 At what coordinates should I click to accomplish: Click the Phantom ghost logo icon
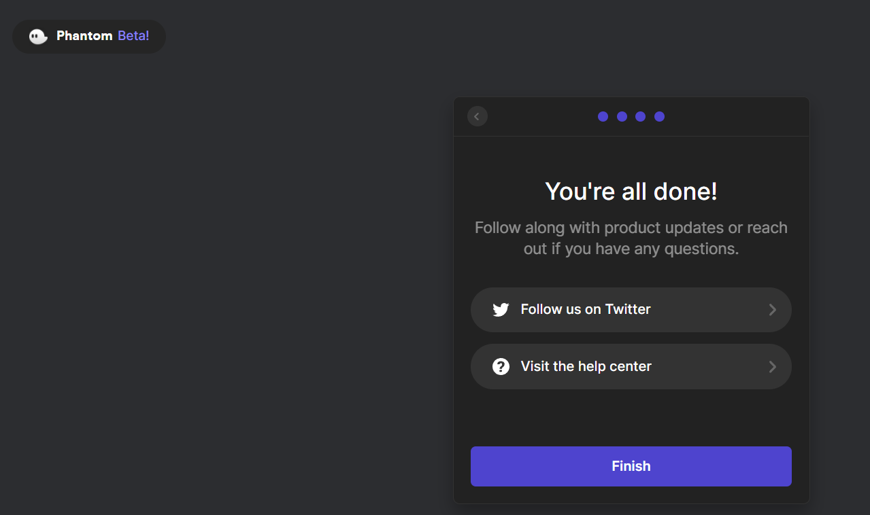click(38, 37)
